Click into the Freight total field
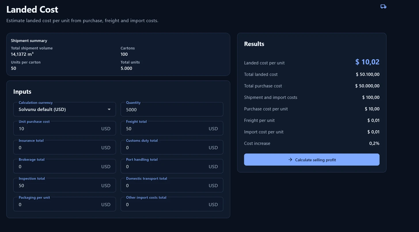 tap(172, 128)
